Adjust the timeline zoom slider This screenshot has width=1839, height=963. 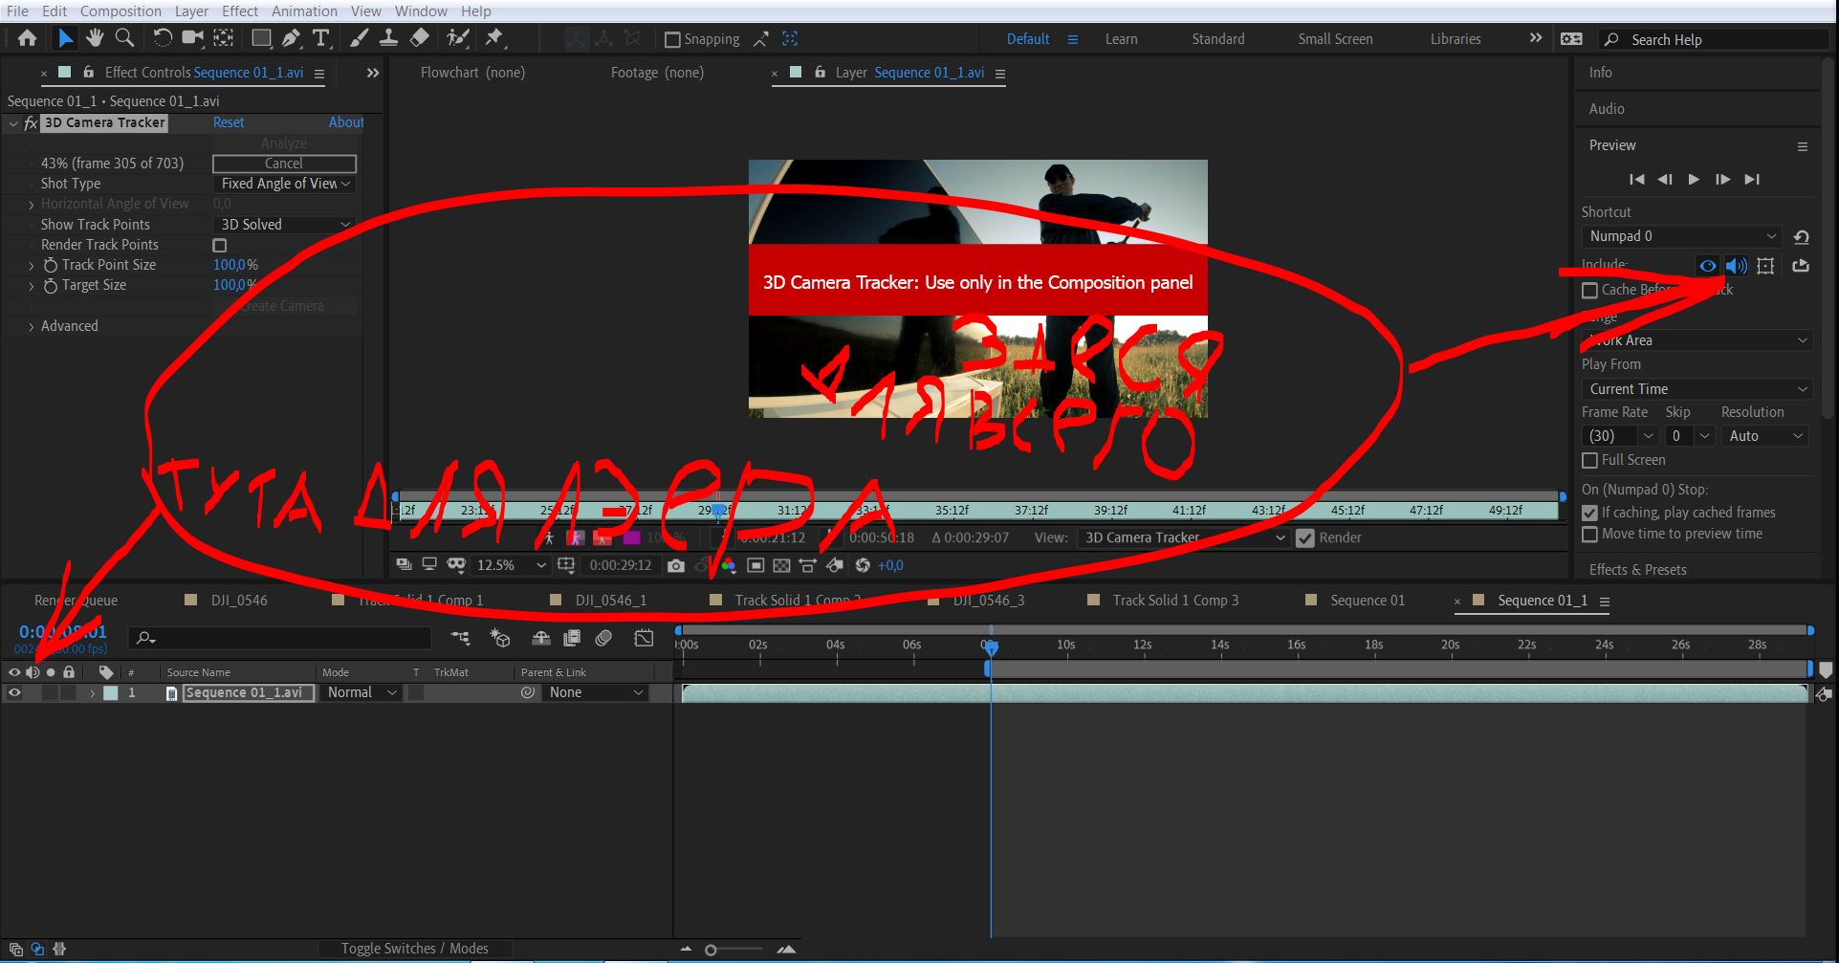[x=711, y=950]
